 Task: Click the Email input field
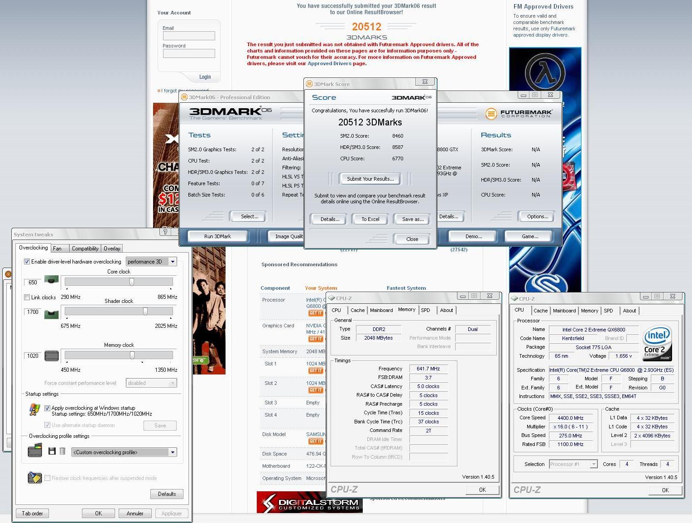pyautogui.click(x=189, y=36)
